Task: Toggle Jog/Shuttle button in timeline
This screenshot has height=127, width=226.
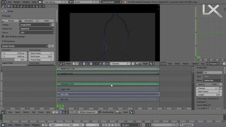Action: 186,125
